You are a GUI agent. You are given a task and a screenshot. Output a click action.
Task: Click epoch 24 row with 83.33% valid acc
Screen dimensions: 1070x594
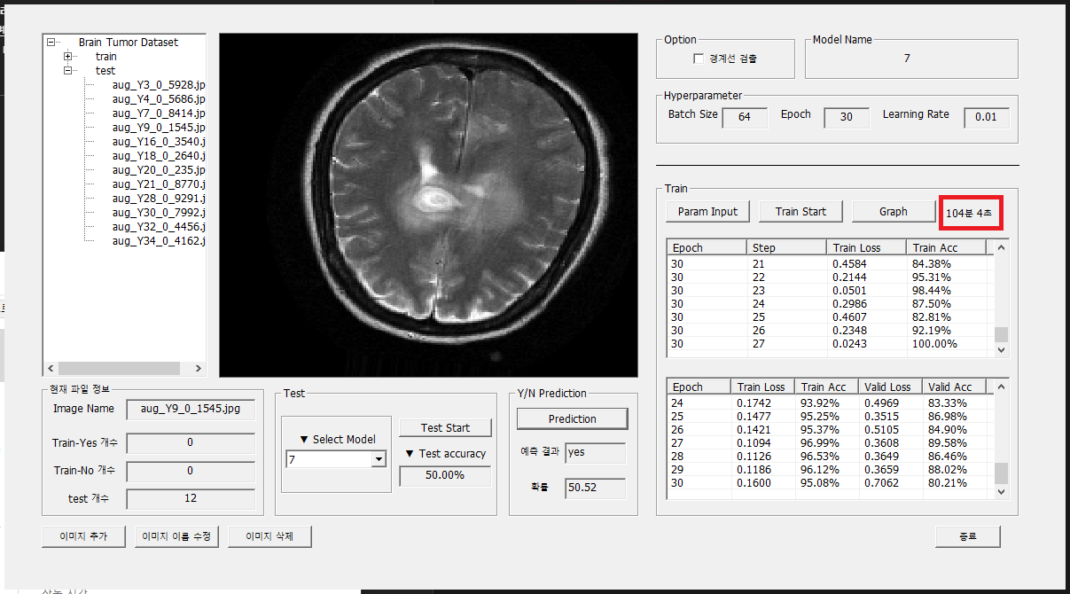point(830,403)
